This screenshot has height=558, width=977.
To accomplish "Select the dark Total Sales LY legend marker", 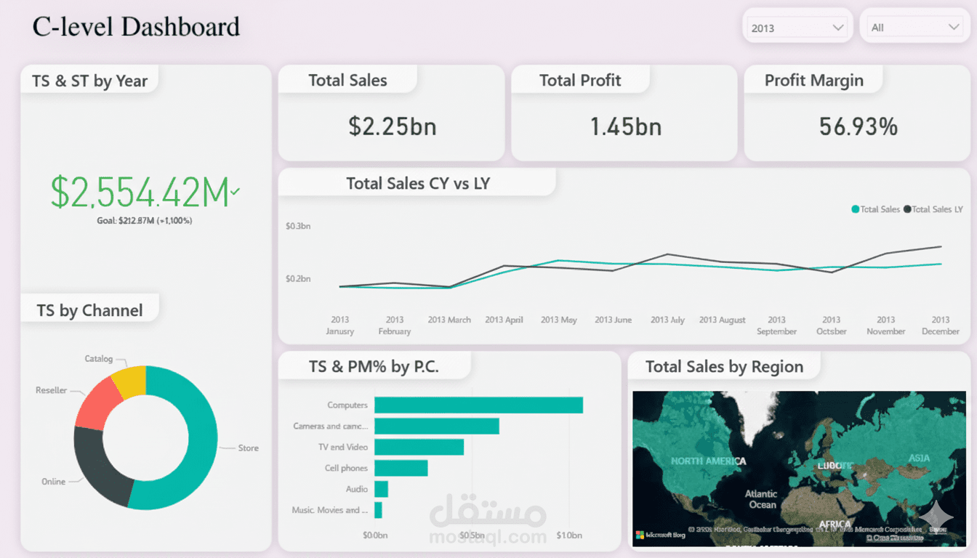I will click(907, 209).
